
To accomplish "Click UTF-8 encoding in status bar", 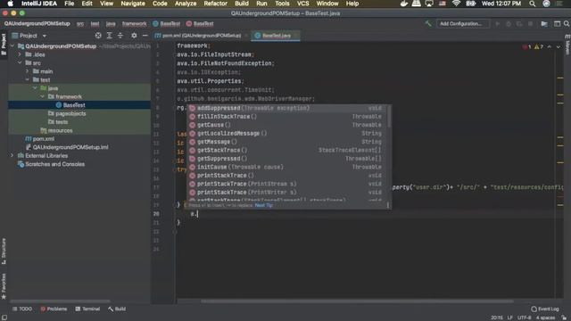I will (x=525, y=317).
